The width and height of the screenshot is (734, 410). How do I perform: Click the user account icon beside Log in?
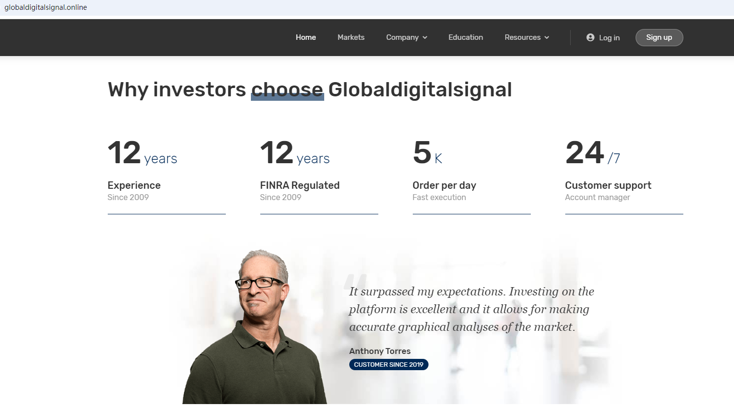[590, 37]
